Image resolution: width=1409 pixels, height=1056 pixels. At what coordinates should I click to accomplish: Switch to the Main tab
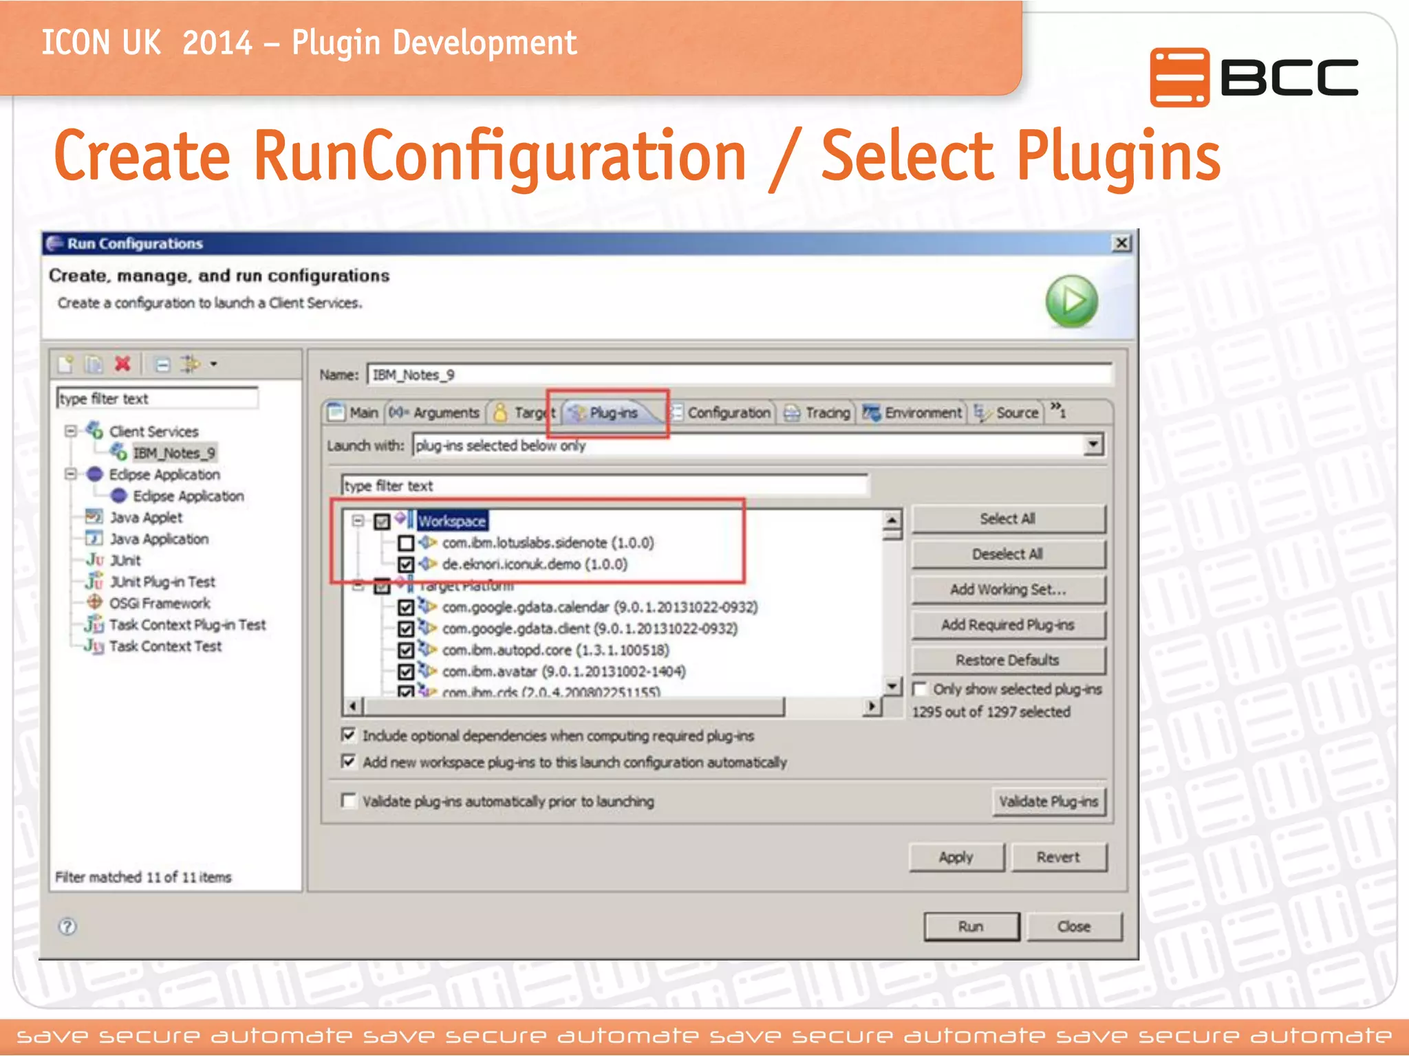(x=354, y=412)
